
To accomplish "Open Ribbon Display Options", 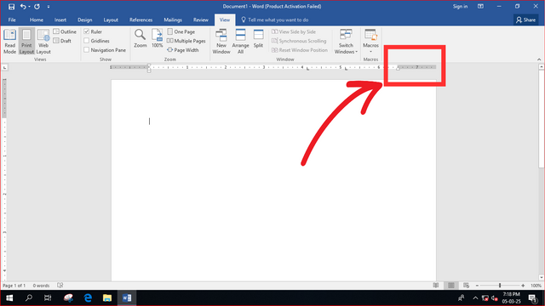I will (480, 7).
